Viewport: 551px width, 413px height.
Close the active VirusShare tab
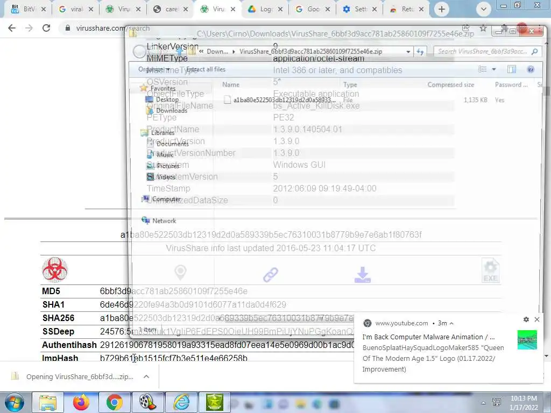coord(233,9)
